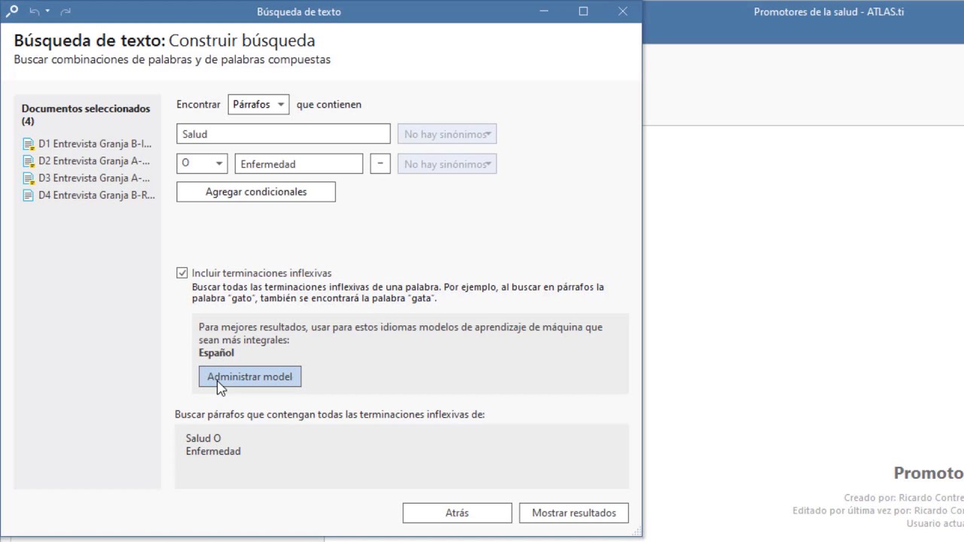The width and height of the screenshot is (964, 542).
Task: Click Mostrar resultados button
Action: (574, 513)
